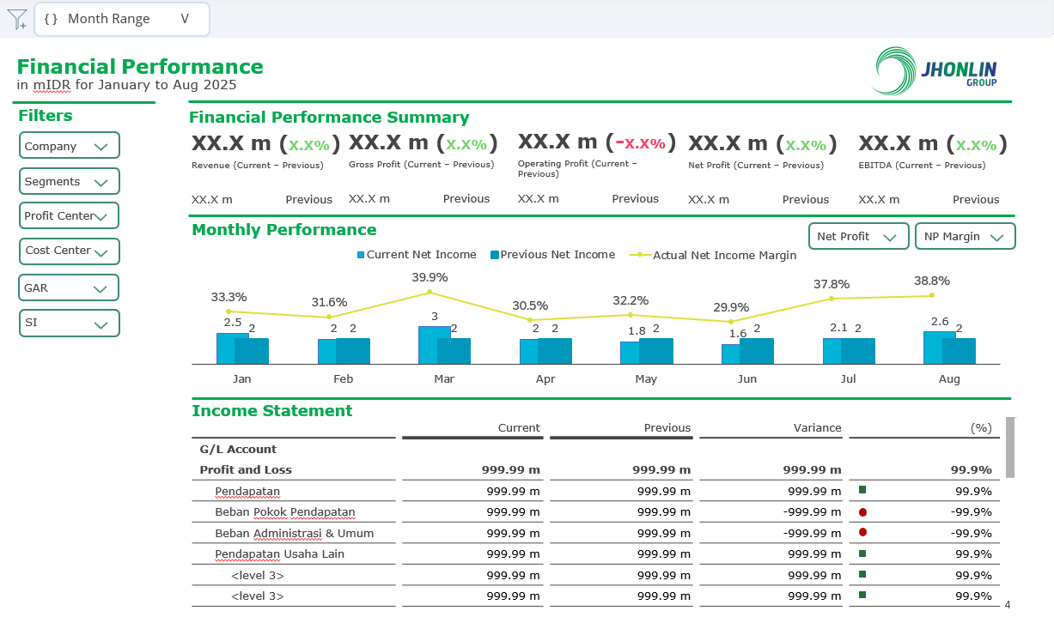Open the Profit Center filter
Screen dimensions: 1054x623
pyautogui.click(x=69, y=215)
